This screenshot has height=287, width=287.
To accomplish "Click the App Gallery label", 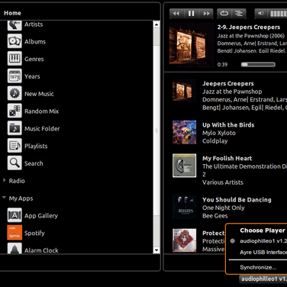I will (x=41, y=216).
